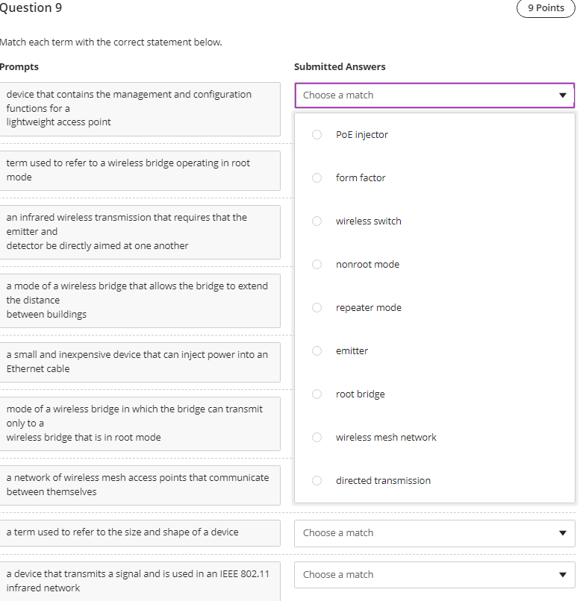Choose the form factor radio option
This screenshot has width=580, height=601.
point(317,178)
